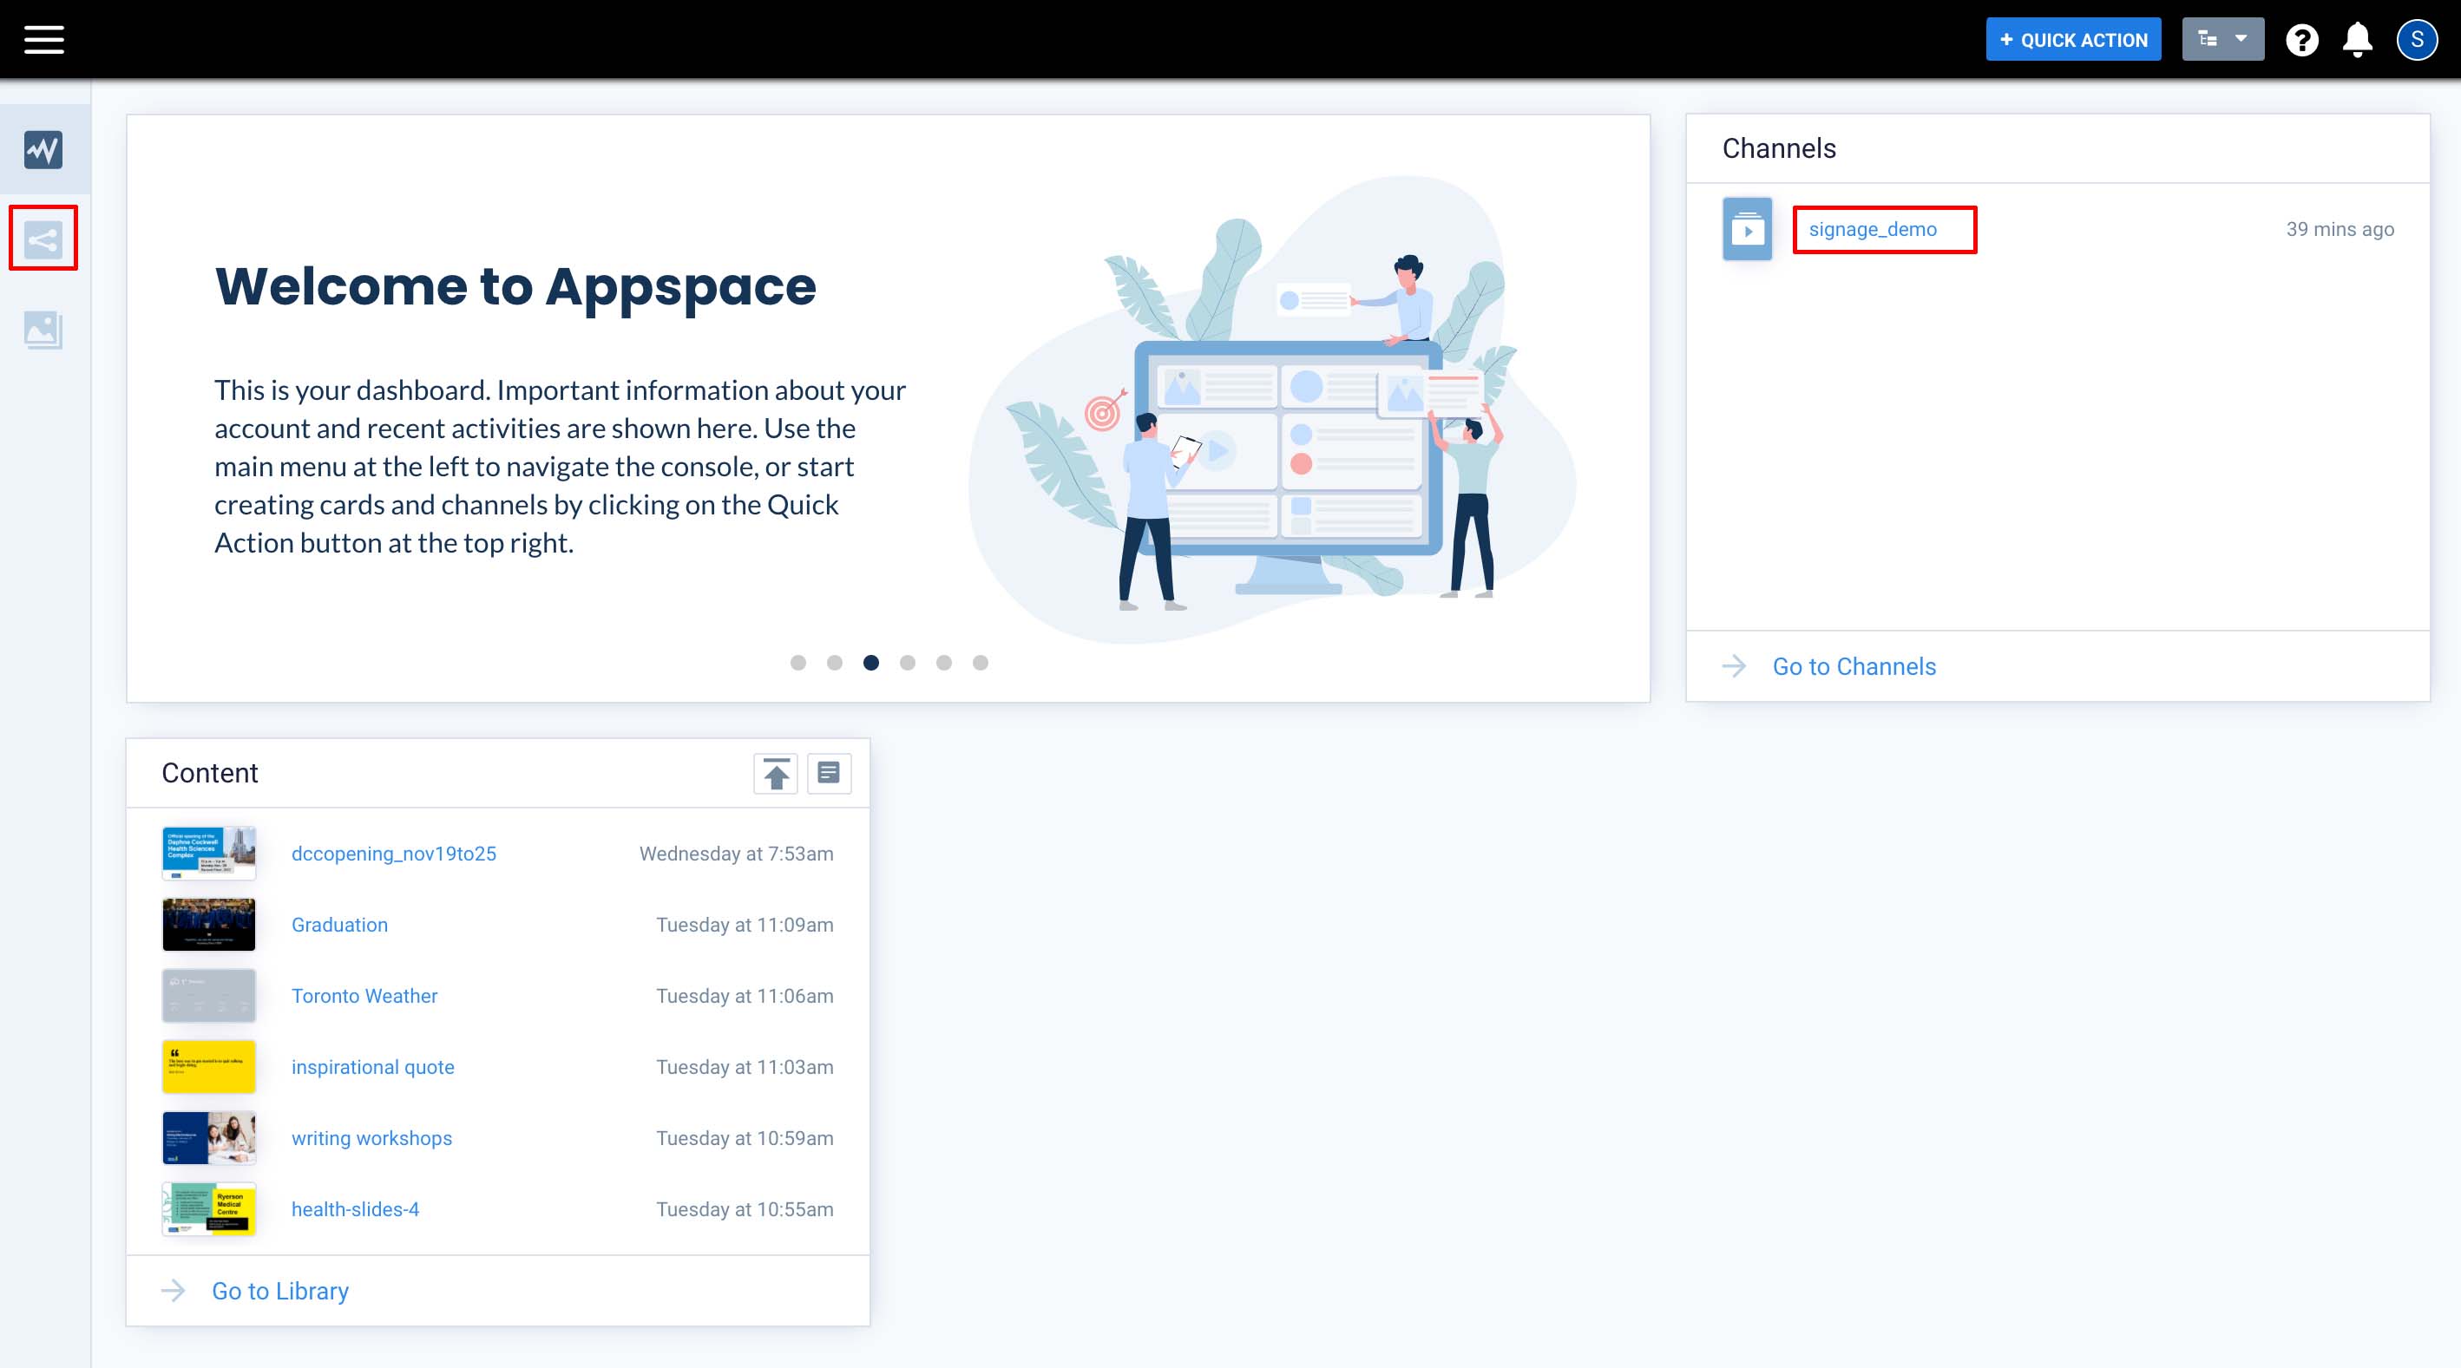The width and height of the screenshot is (2461, 1368).
Task: Open the Toronto Weather content item
Action: [x=364, y=996]
